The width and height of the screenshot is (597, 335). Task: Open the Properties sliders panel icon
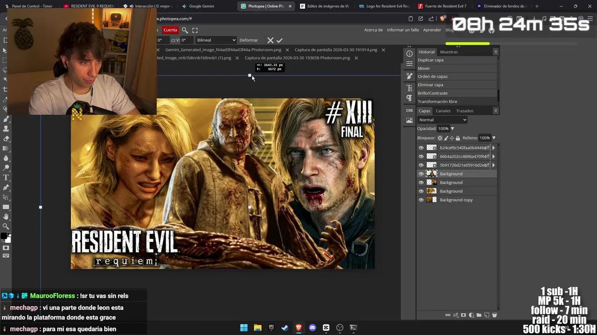410,64
